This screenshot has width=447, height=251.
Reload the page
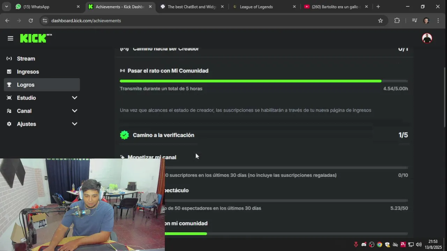pos(31,21)
